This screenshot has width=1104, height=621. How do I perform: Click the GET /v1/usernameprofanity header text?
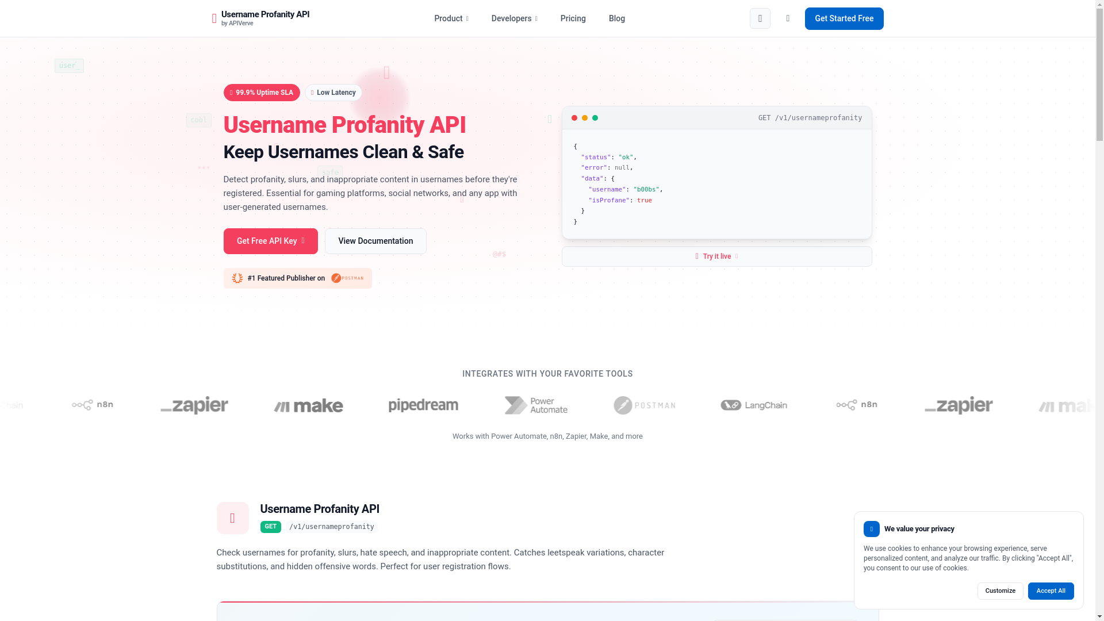pyautogui.click(x=810, y=118)
